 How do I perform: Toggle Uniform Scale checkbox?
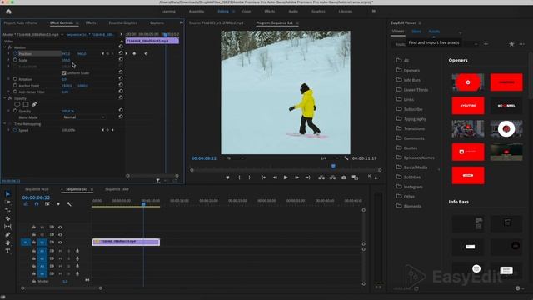pos(64,73)
